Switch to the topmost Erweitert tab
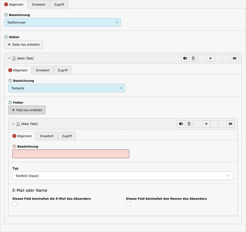The height and width of the screenshot is (232, 246). [39, 5]
